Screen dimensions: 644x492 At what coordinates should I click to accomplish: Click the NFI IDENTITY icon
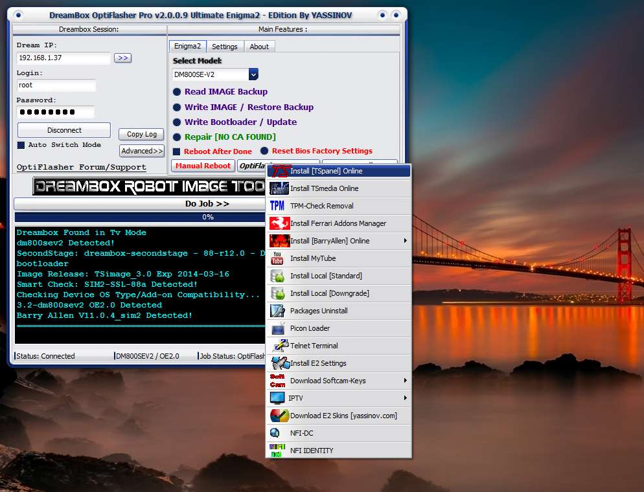[x=277, y=450]
